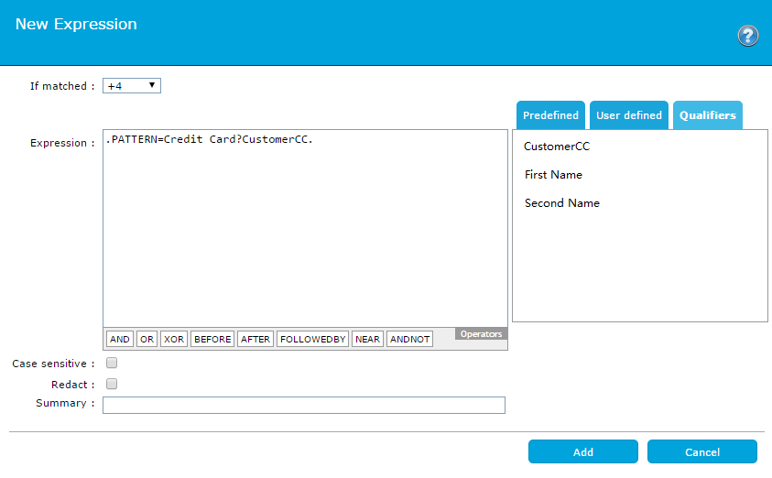Click the help question mark icon
The image size is (772, 478).
pos(747,36)
